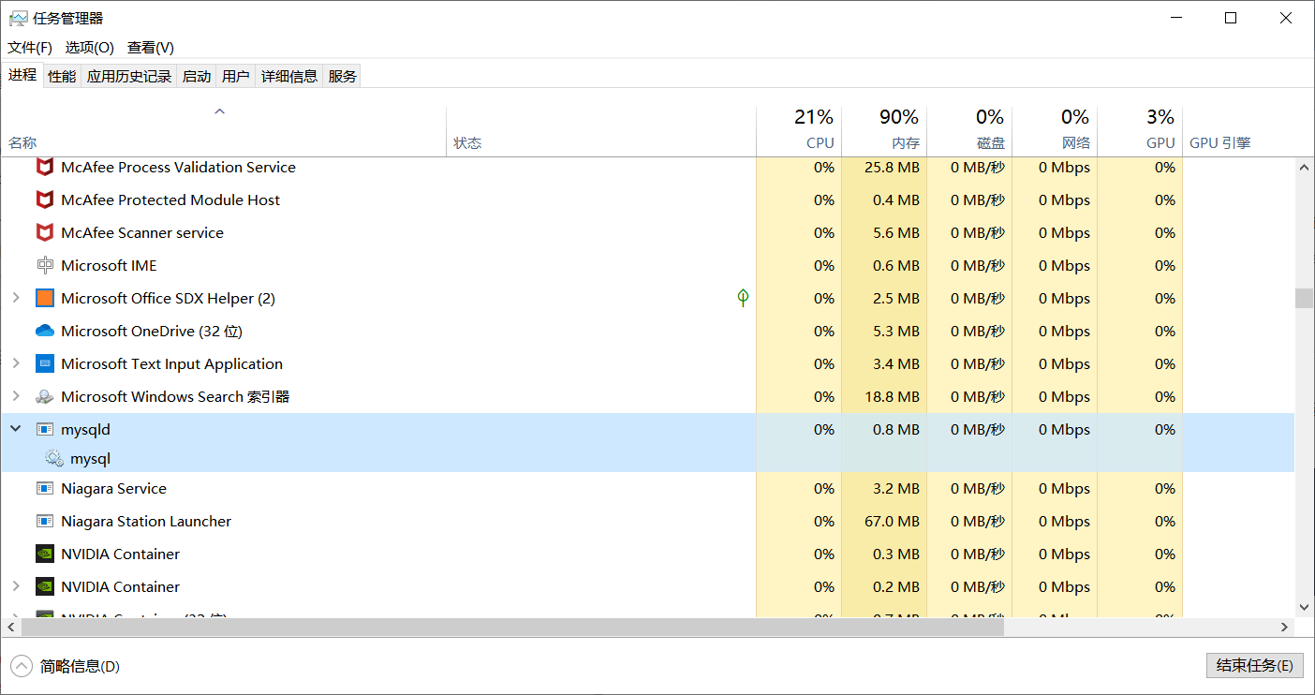
Task: Click the McAfee Scanner service shield icon
Action: pyautogui.click(x=45, y=233)
